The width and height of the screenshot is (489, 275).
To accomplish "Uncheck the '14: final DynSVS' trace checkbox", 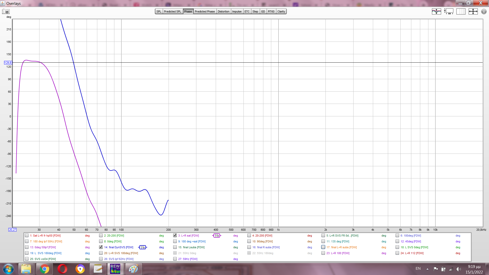I will [x=101, y=247].
